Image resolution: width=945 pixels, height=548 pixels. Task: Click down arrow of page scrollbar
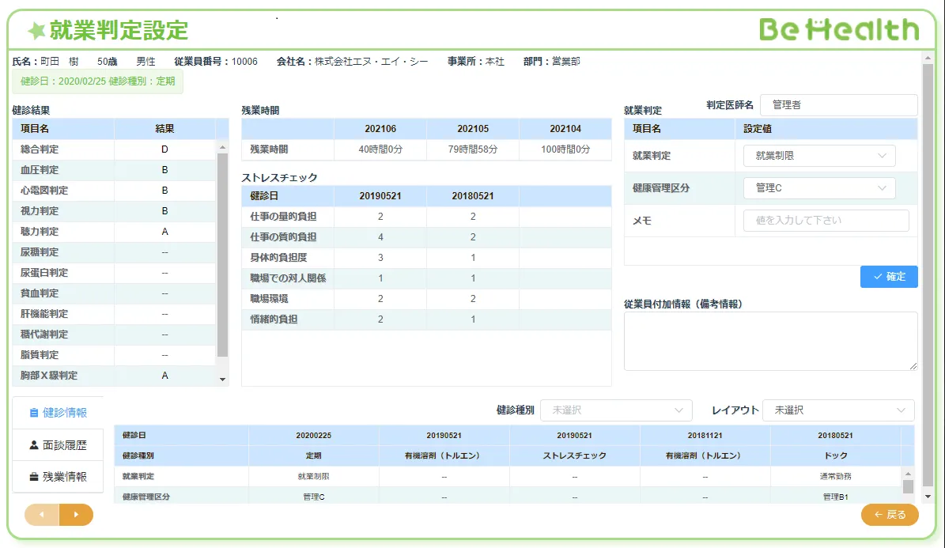928,497
